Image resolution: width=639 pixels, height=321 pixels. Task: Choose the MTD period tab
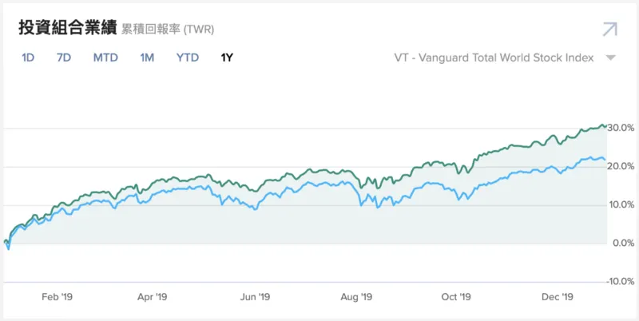coord(105,57)
